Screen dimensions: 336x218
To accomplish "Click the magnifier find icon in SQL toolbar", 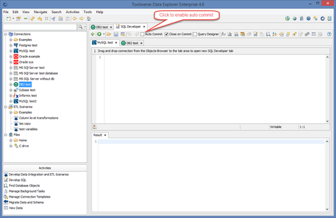I will (x=268, y=34).
